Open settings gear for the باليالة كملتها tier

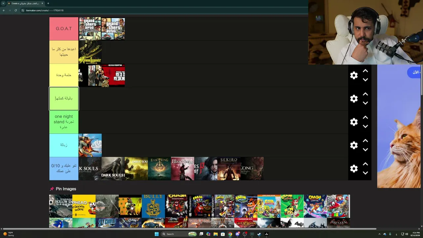354,99
